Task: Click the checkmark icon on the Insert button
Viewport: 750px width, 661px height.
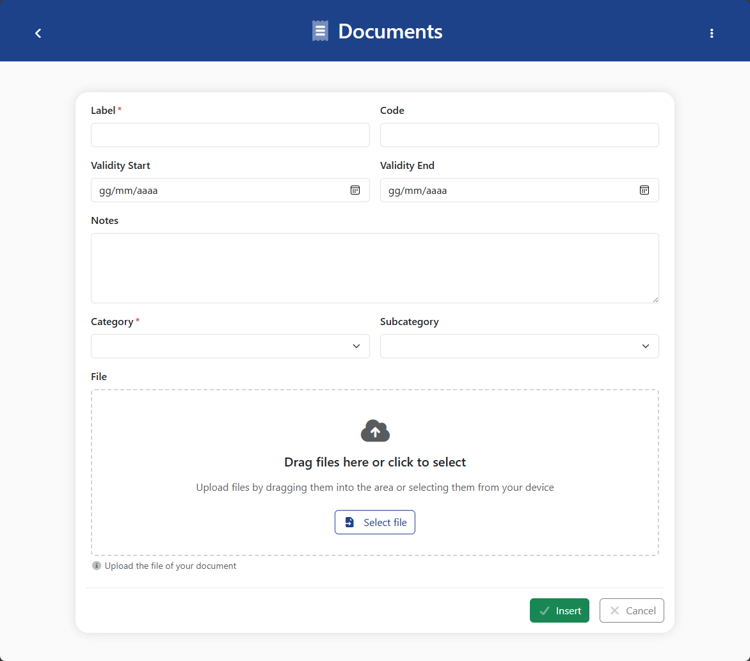Action: (545, 610)
